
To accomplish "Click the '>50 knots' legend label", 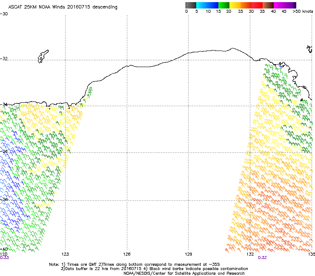I will point(303,11).
